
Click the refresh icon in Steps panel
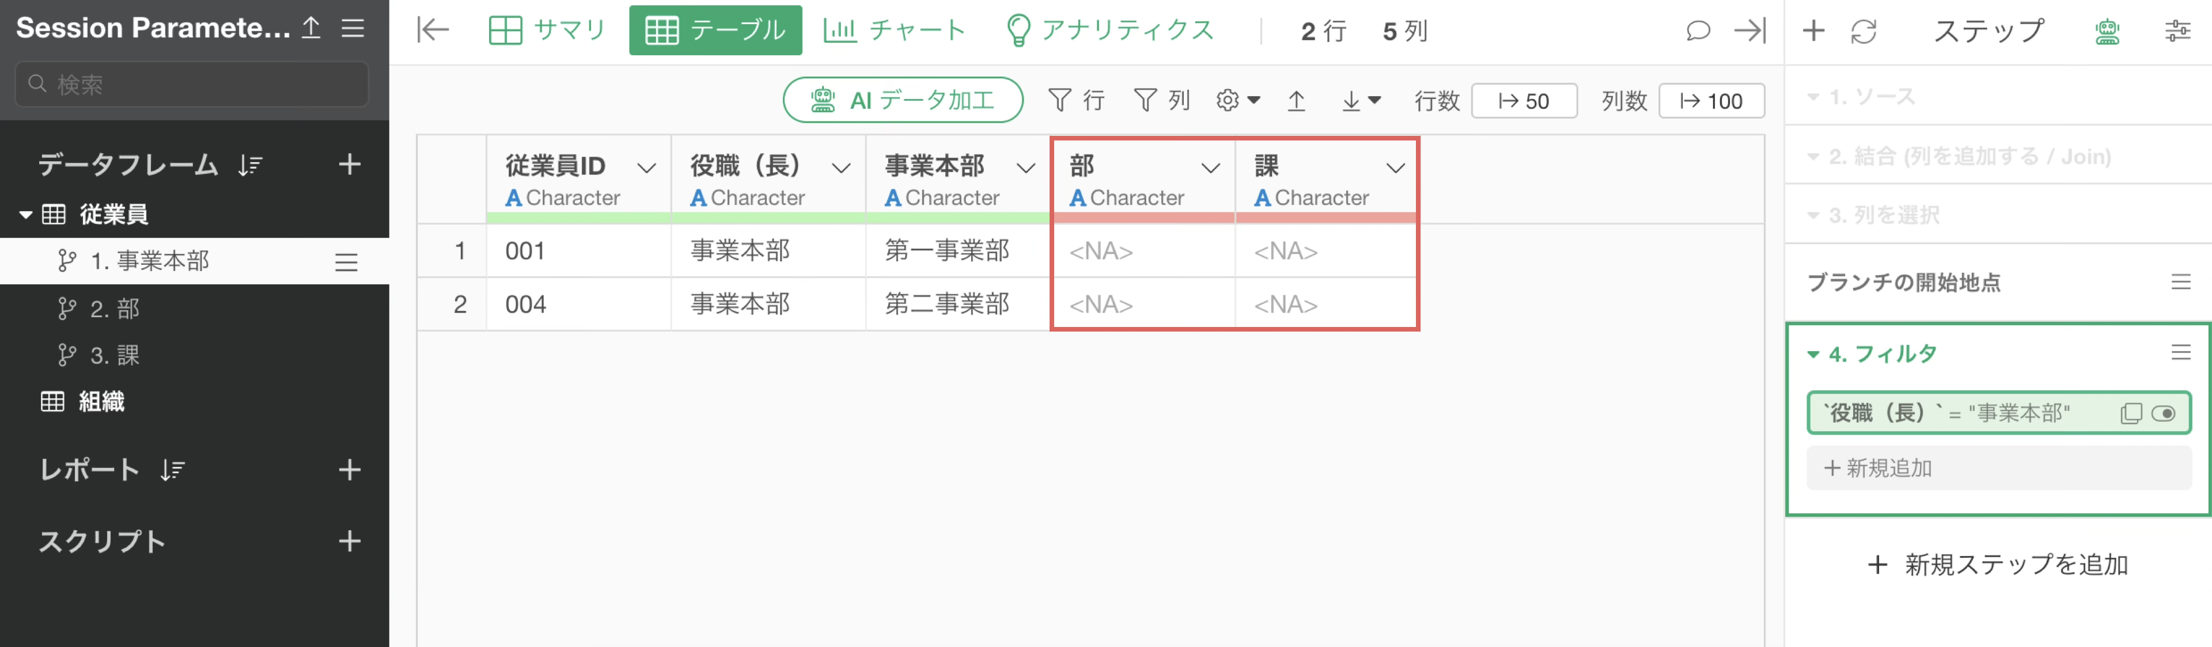1863,32
